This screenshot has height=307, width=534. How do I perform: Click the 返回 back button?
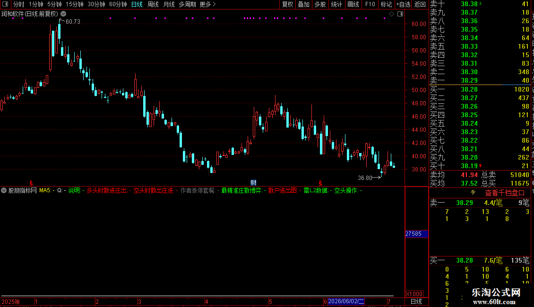420,4
